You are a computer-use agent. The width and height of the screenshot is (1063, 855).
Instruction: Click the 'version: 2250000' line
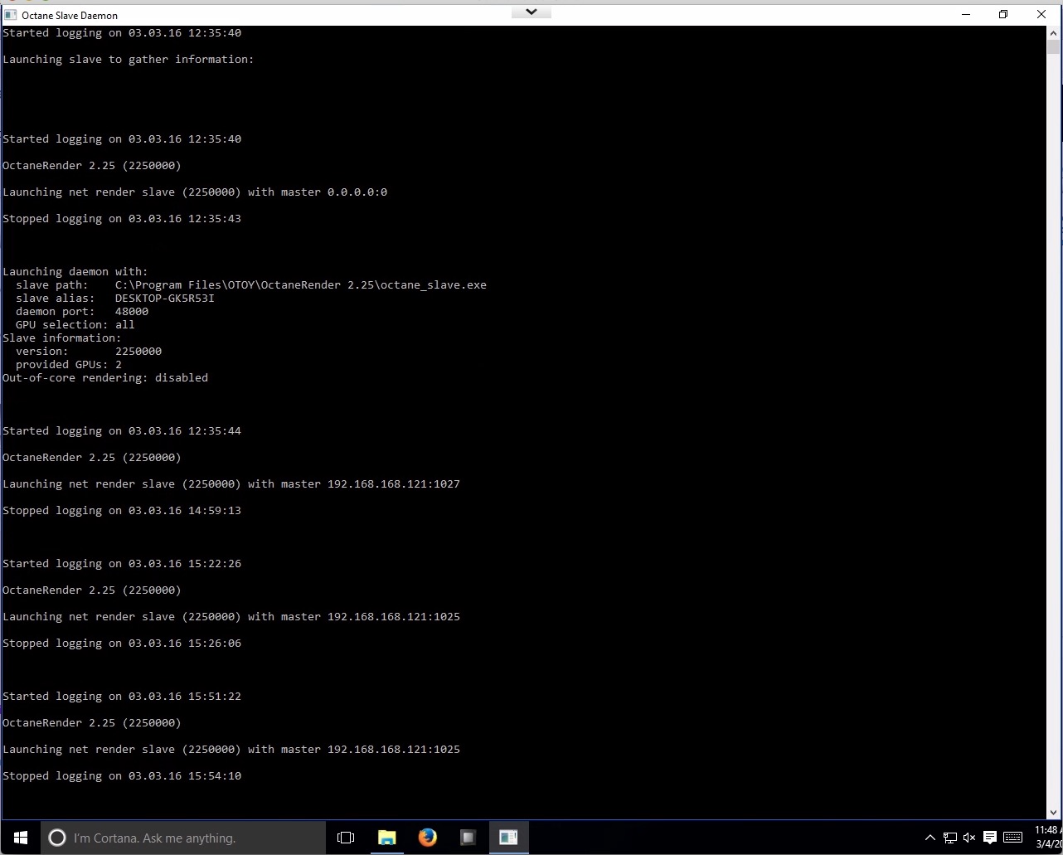click(x=89, y=352)
